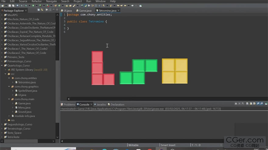Collapse the QuartoJogo_Curso project
The image size is (268, 150).
(x=2, y=65)
